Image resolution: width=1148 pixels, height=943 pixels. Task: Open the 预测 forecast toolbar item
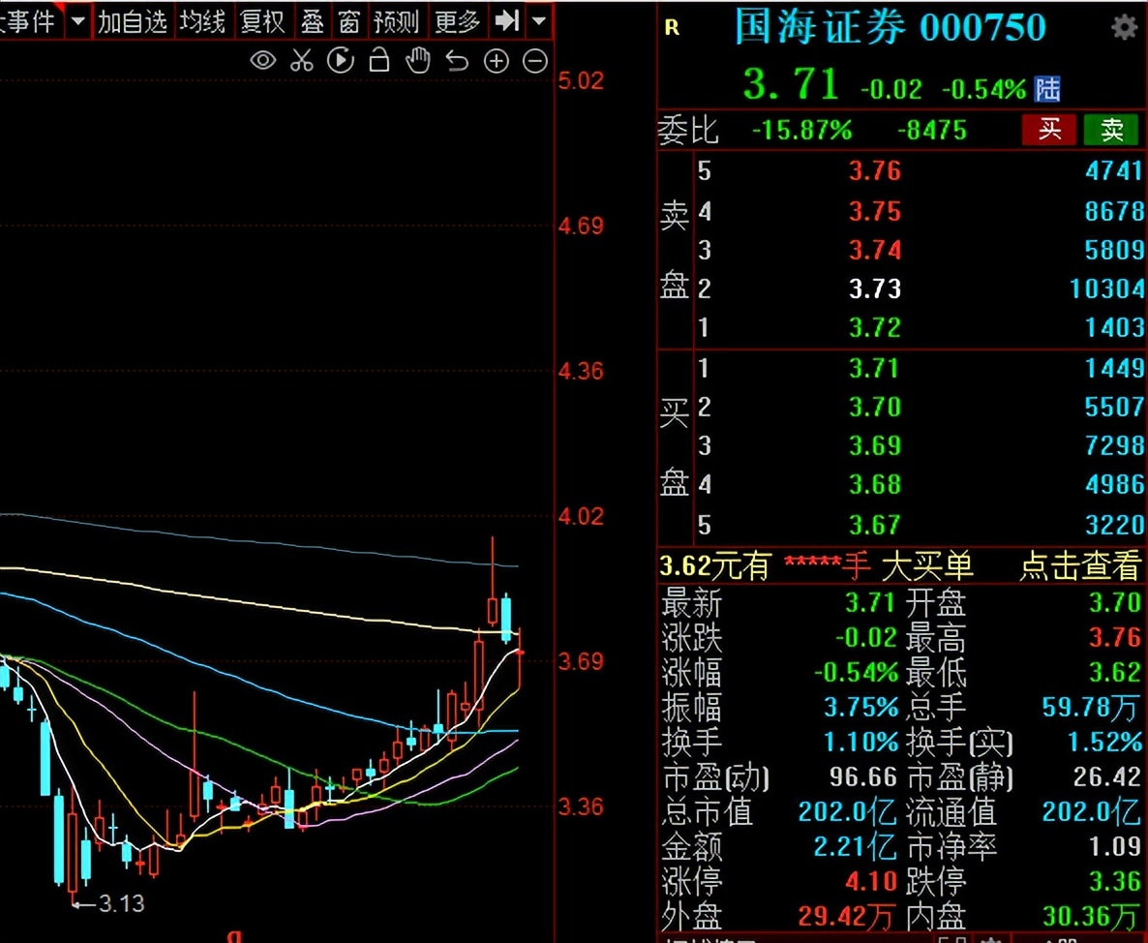point(396,22)
